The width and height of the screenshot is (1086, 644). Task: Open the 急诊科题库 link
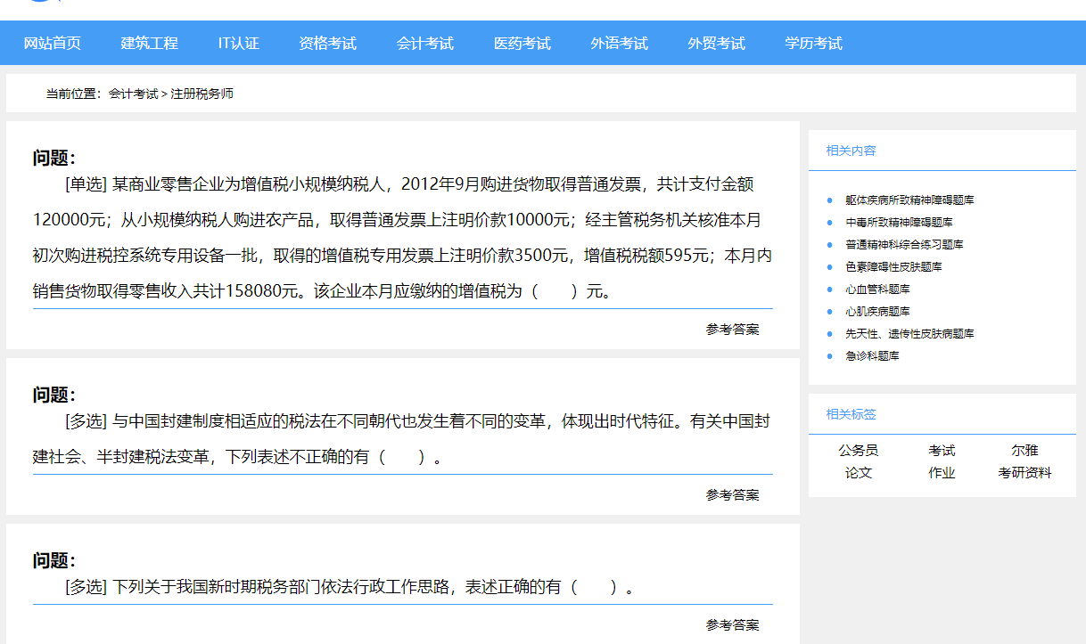click(x=873, y=356)
